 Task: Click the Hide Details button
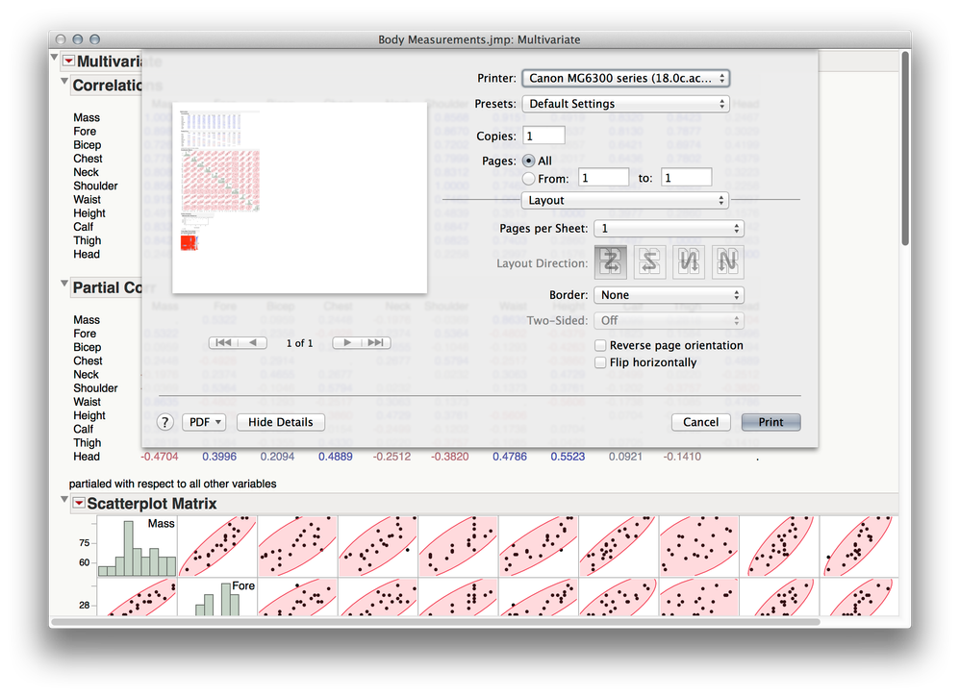pyautogui.click(x=281, y=422)
